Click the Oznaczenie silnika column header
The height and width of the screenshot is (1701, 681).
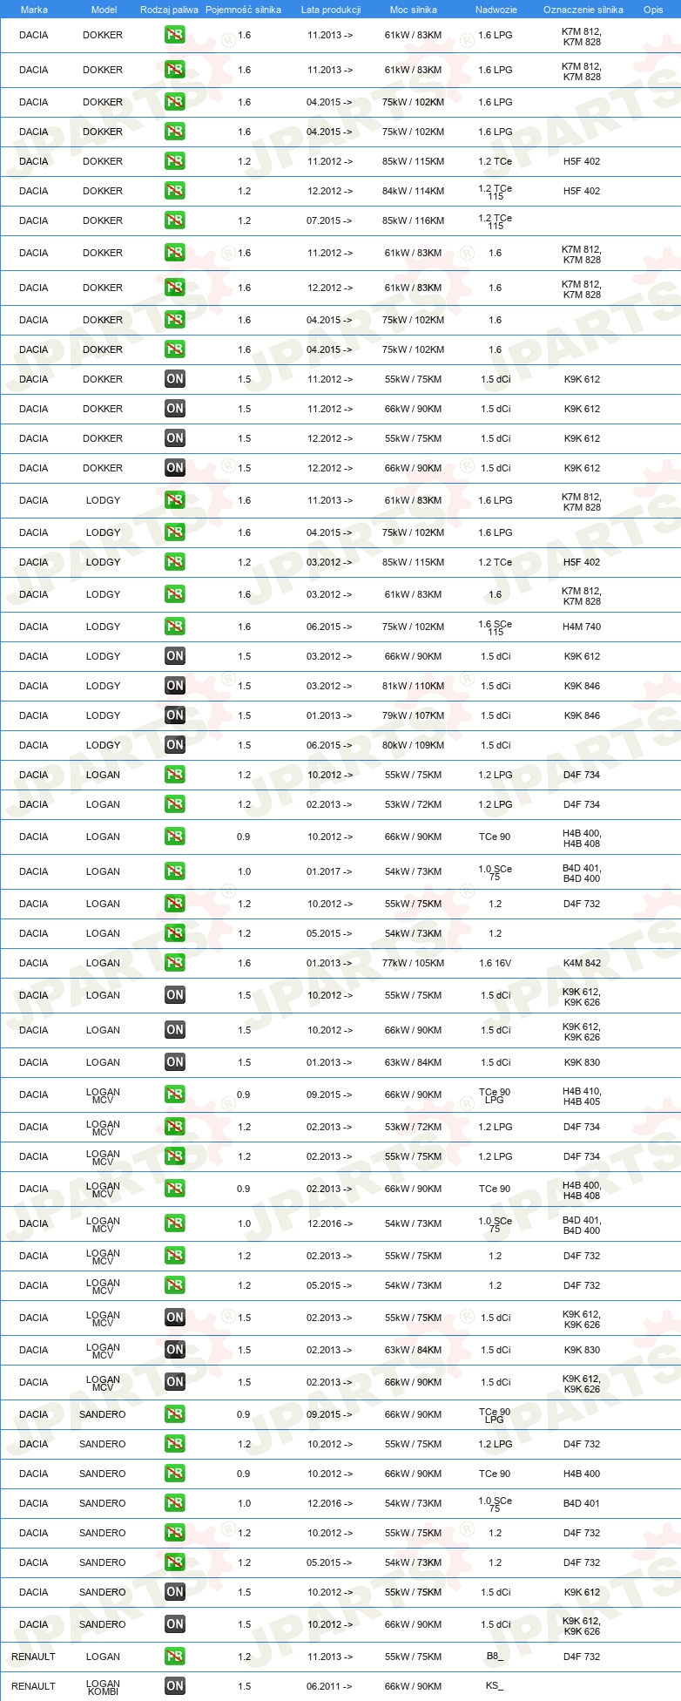click(583, 10)
